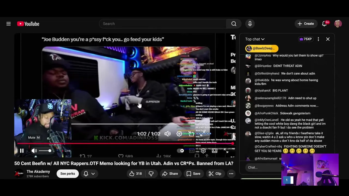Type in the Chat... input field
The width and height of the screenshot is (349, 196).
[263, 167]
